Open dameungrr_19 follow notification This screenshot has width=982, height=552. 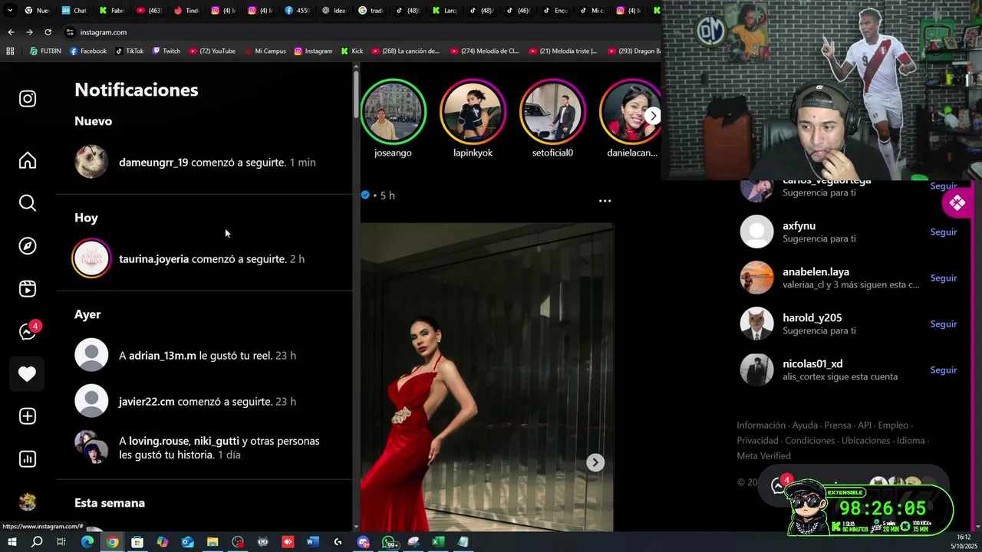(x=203, y=163)
